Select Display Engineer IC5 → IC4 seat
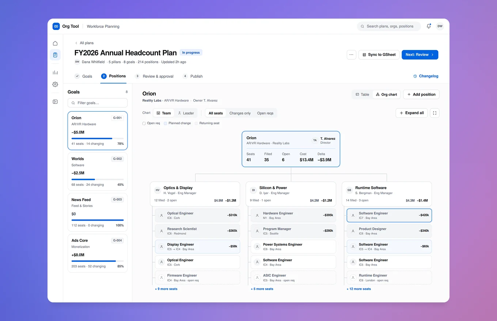Image resolution: width=497 pixels, height=321 pixels. click(x=197, y=247)
